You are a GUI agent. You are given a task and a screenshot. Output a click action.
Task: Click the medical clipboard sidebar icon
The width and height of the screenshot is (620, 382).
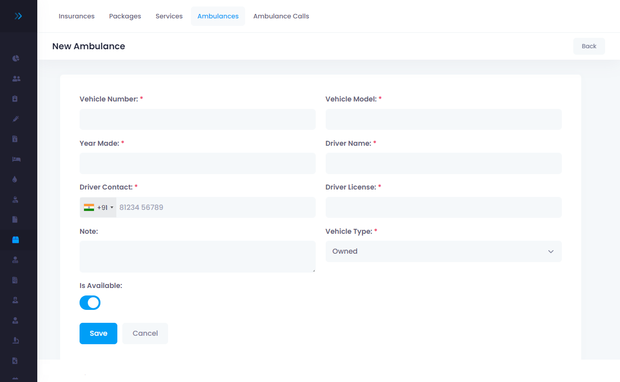15,98
